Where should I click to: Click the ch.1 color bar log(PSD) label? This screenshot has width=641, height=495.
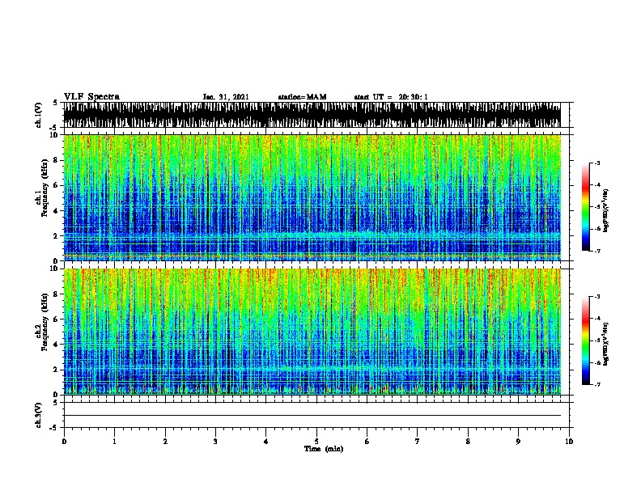point(605,210)
